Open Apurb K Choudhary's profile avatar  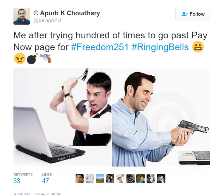(22, 16)
